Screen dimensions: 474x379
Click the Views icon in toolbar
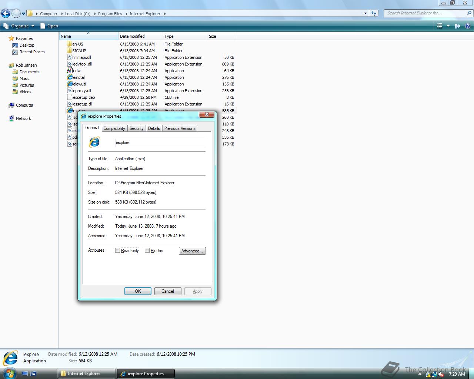[x=440, y=26]
